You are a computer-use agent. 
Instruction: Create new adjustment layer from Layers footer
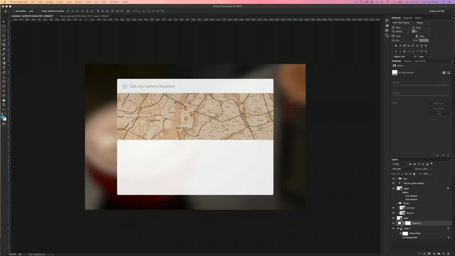[x=434, y=254]
